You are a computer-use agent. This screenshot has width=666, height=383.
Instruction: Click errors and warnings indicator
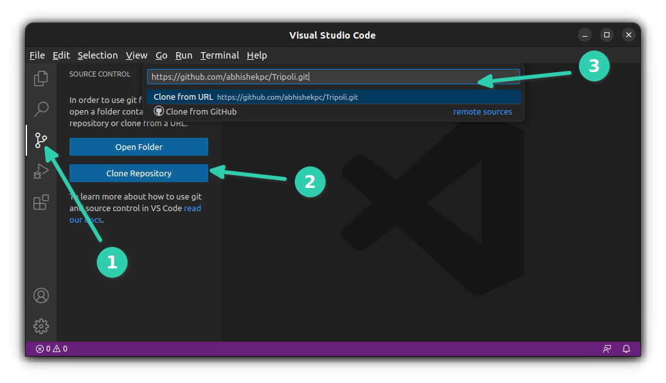(x=51, y=348)
